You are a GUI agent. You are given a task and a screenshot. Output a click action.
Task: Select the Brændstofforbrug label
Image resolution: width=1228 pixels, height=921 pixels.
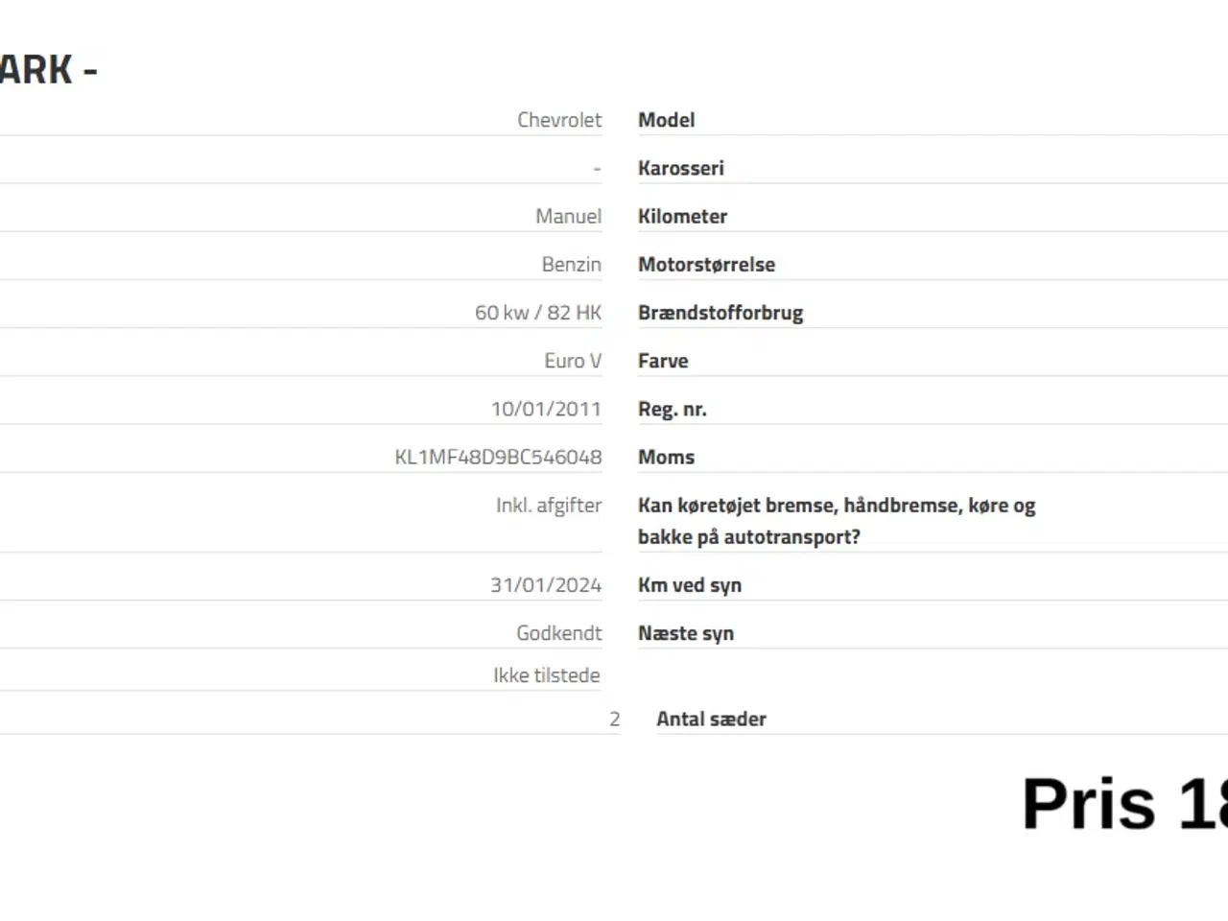tap(720, 313)
